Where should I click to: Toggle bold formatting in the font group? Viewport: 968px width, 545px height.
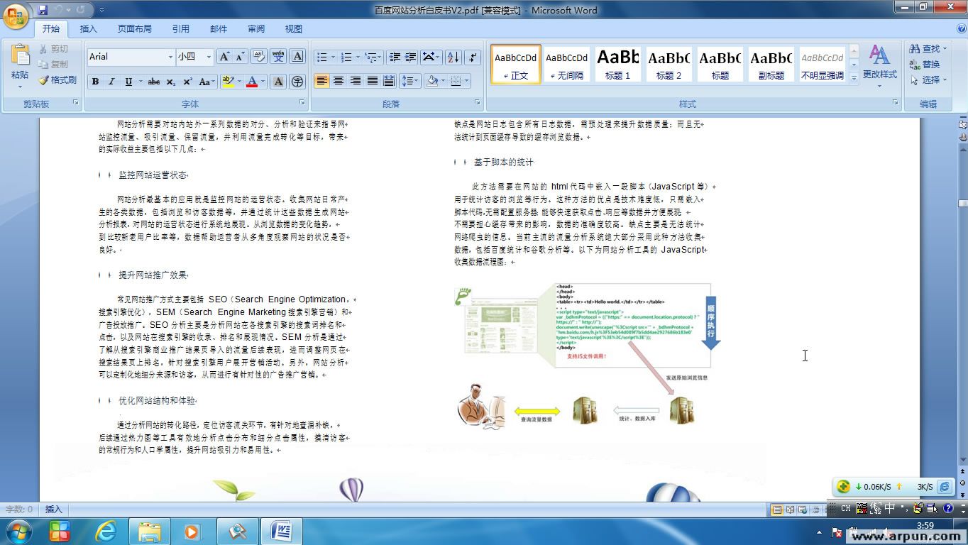[x=95, y=82]
